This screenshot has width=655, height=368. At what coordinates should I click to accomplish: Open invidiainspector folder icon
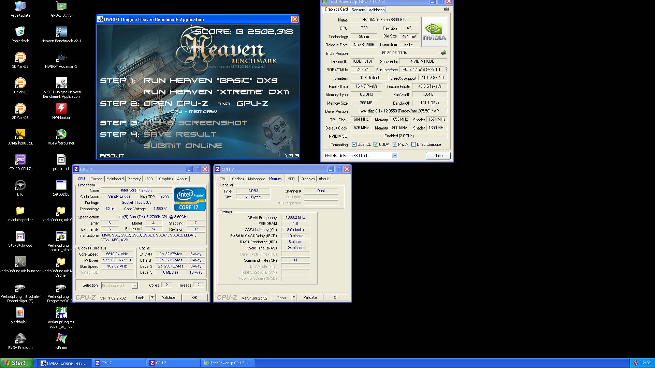click(20, 213)
